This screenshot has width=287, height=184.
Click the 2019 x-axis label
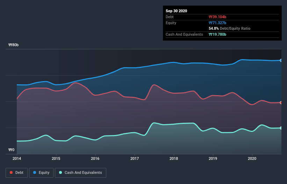[x=213, y=158]
